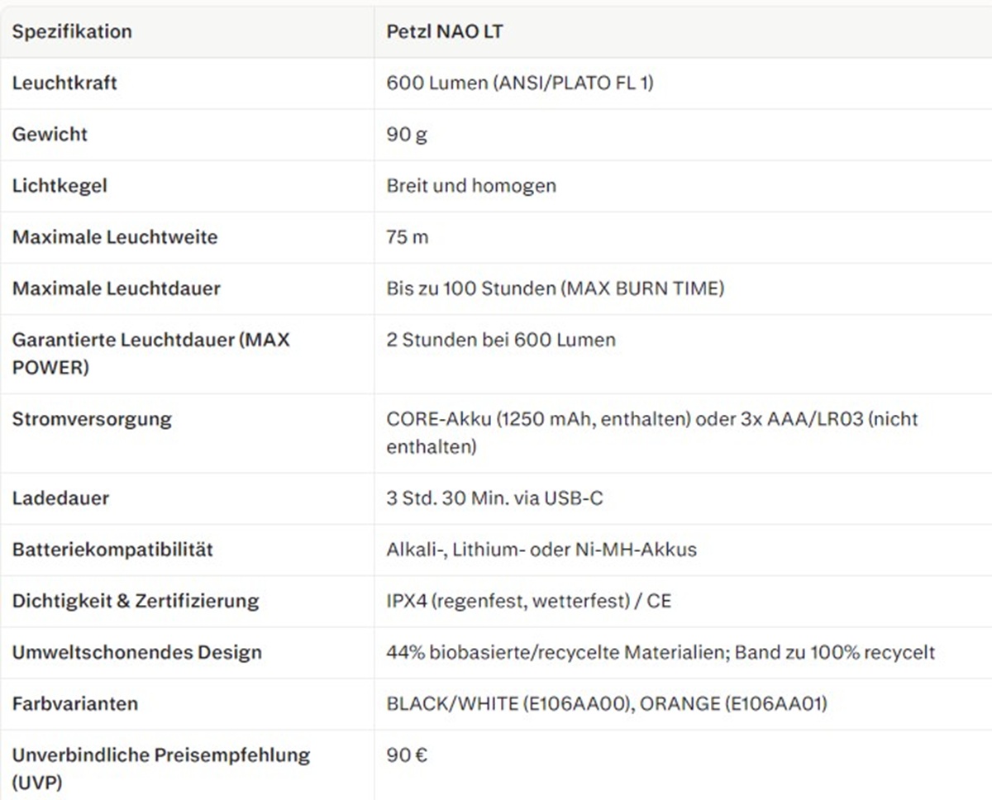
Task: Select the Leuchtkraft row label
Action: tap(64, 83)
